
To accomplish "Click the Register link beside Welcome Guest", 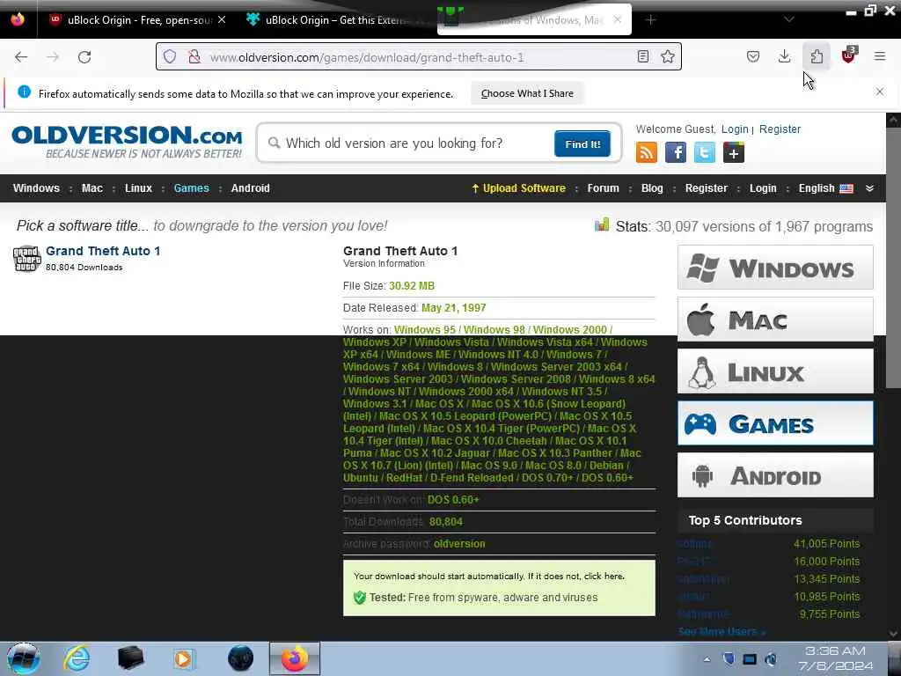I will click(780, 129).
